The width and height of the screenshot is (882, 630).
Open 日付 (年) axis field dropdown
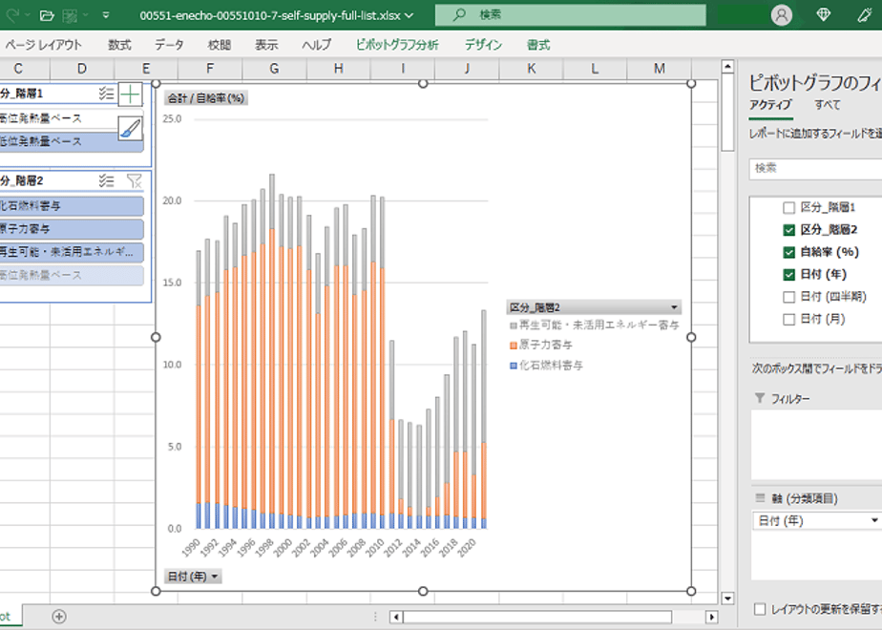tap(874, 520)
